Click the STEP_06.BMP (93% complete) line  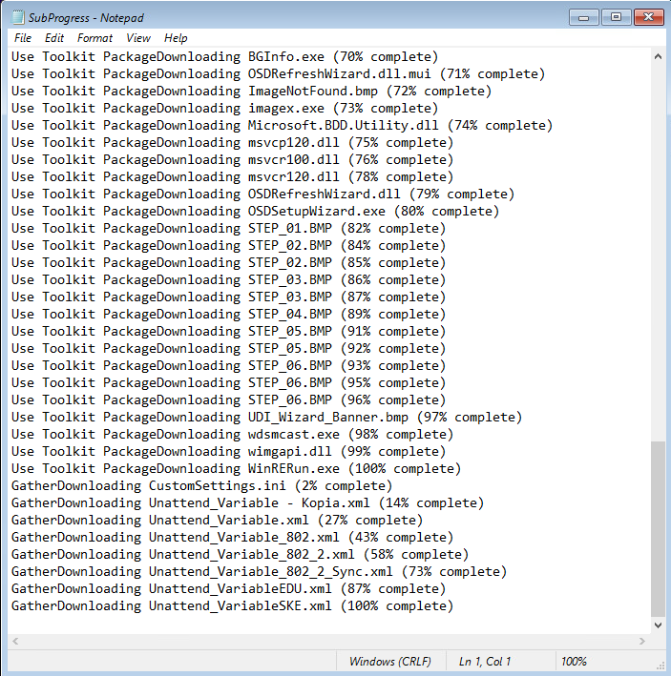pos(229,365)
